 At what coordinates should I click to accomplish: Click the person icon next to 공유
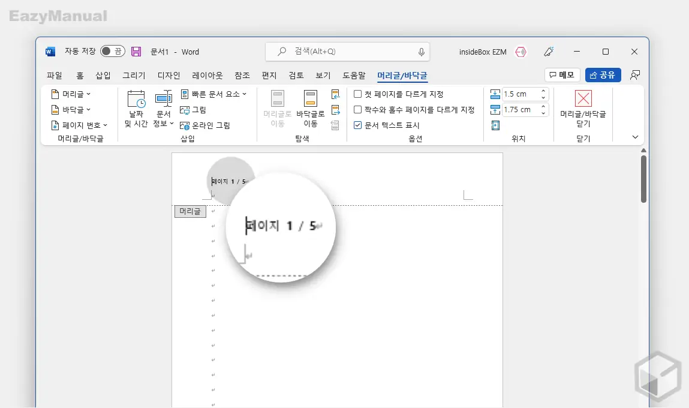pos(635,75)
